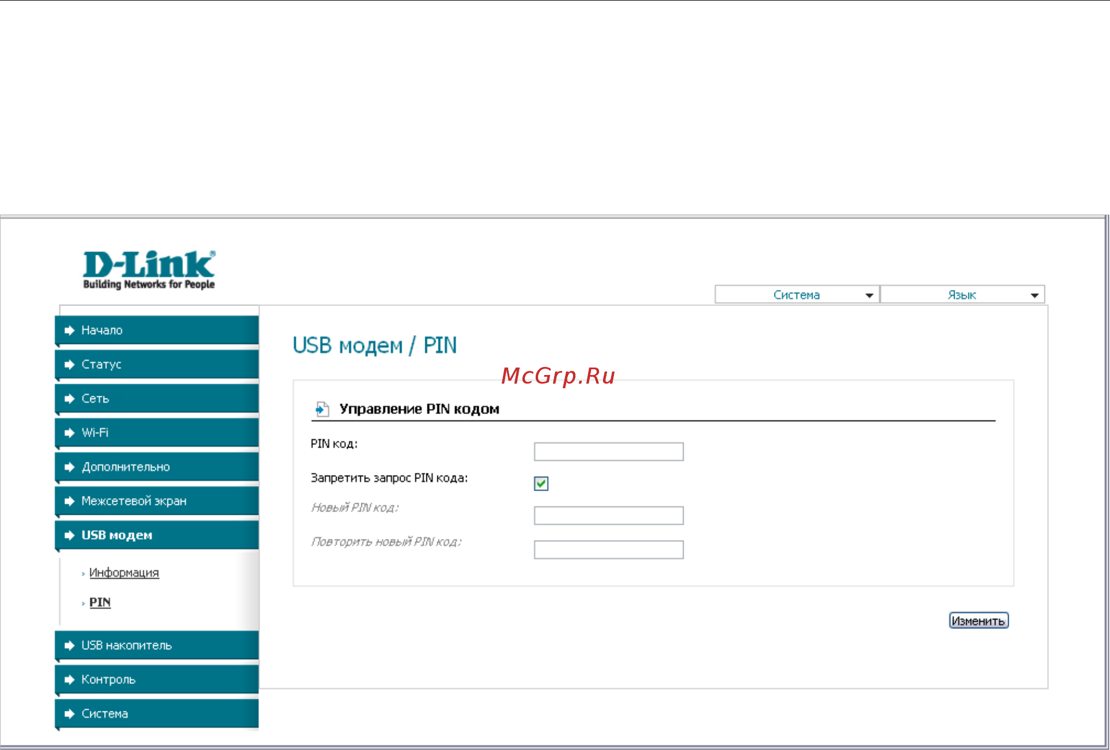Click the arrow icon beside USB модем
This screenshot has width=1110, height=750.
(x=70, y=535)
